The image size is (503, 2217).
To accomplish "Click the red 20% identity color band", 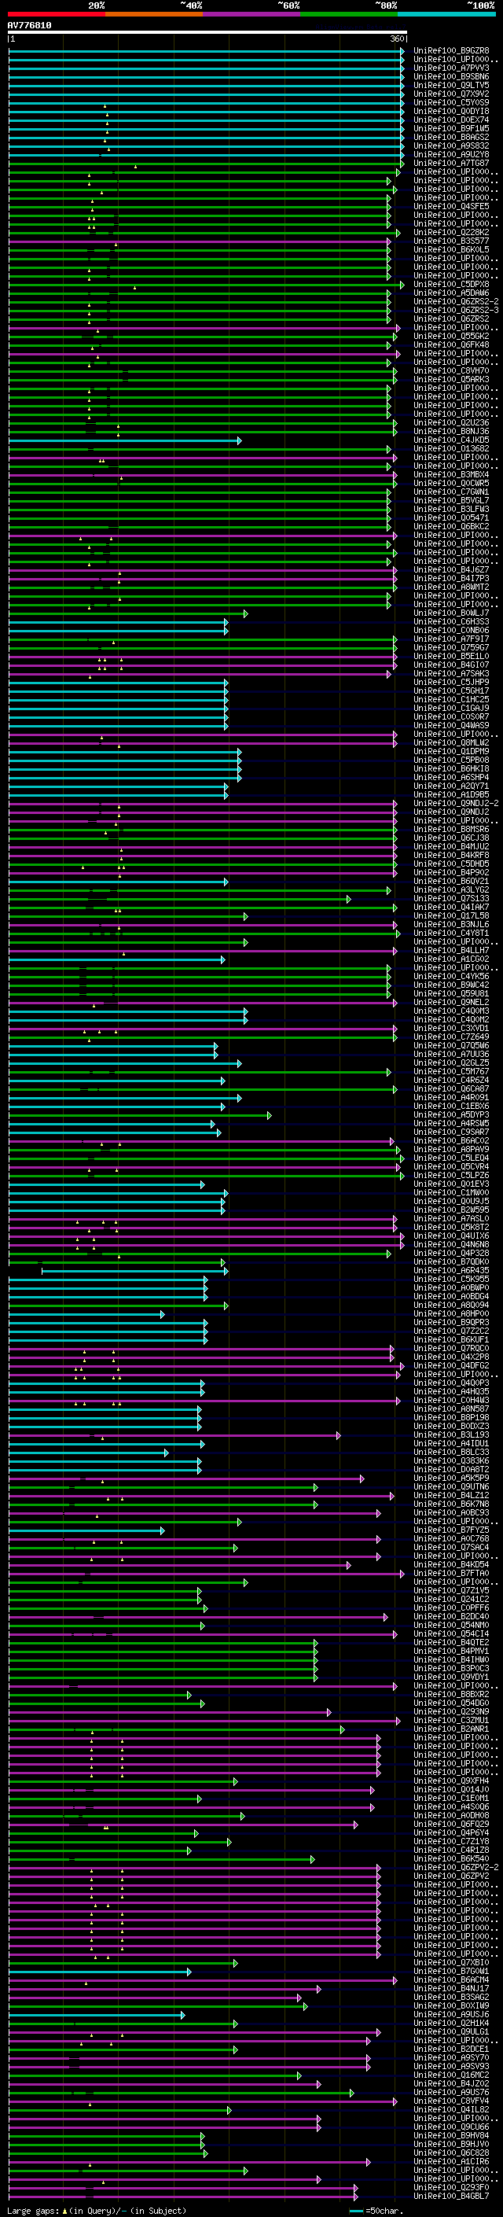I will [56, 14].
